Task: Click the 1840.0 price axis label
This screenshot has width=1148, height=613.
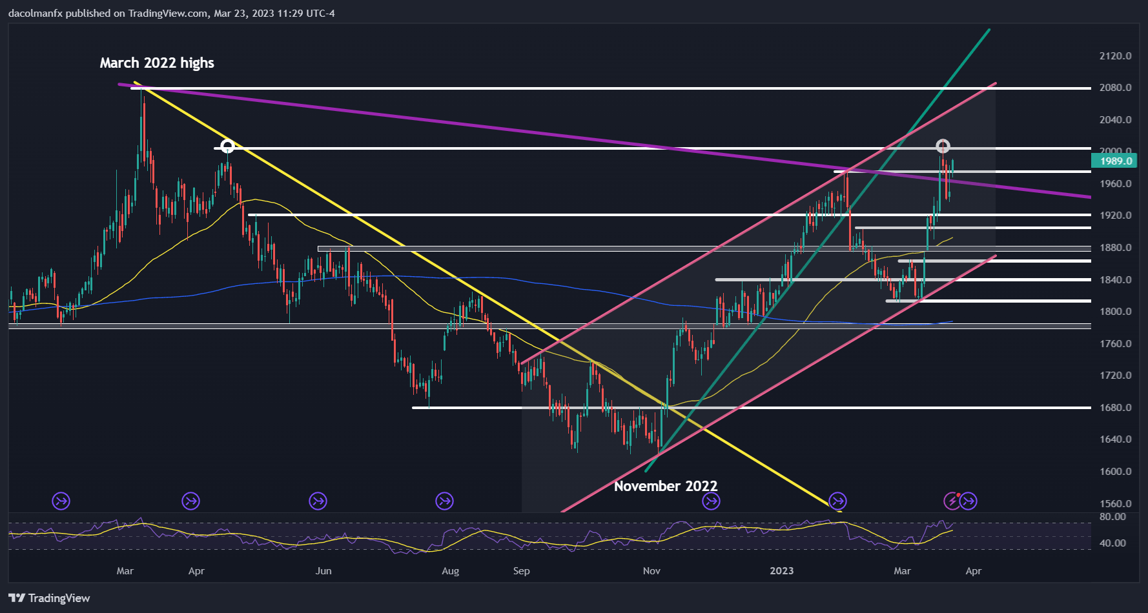Action: (1116, 280)
